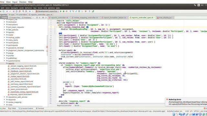Expand the layouts folder
This screenshot has height=116, width=207.
[4, 32]
